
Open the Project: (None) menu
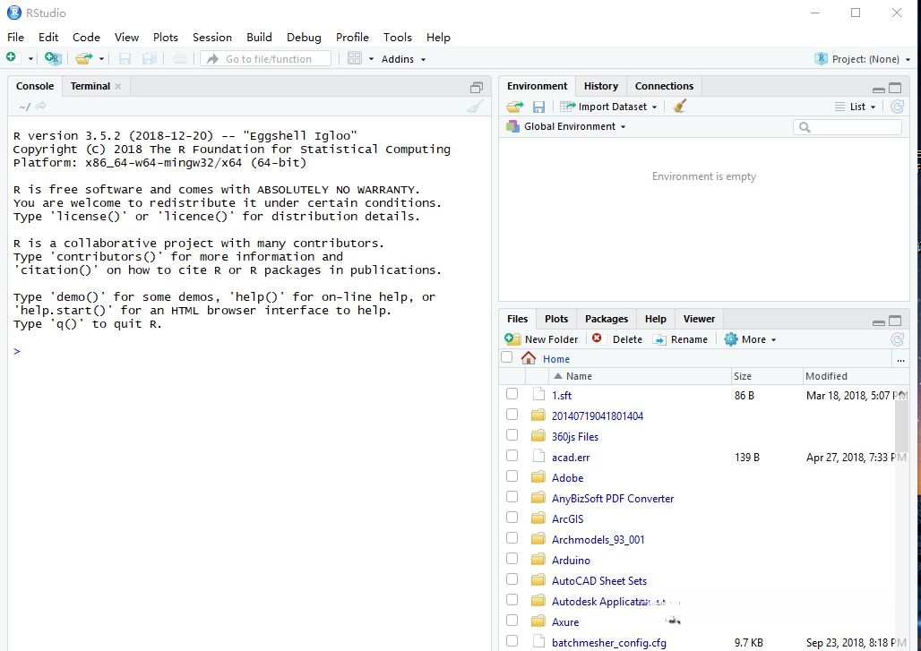point(862,59)
